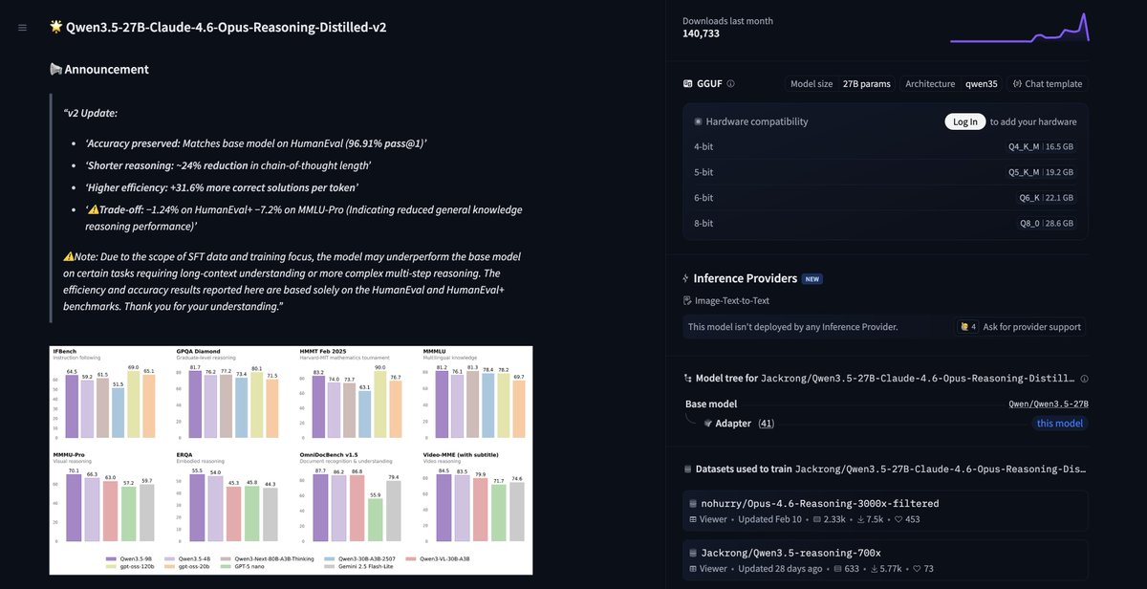The image size is (1147, 589).
Task: Click the Announcement heading
Action: (106, 69)
